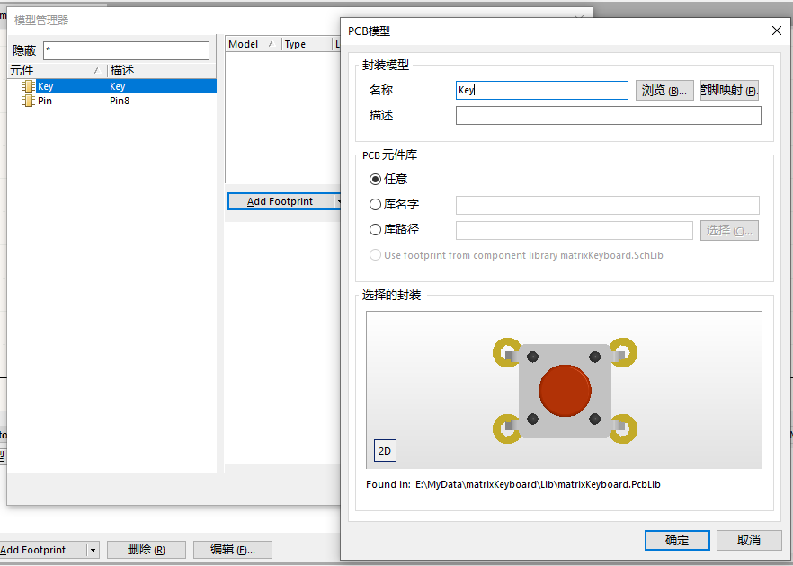Open 管脚映射 pin mapping button
This screenshot has height=566, width=793.
[729, 91]
